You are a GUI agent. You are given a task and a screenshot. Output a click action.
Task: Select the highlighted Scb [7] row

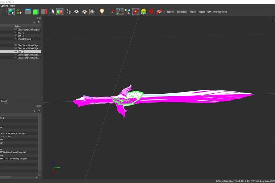pyautogui.click(x=20, y=52)
